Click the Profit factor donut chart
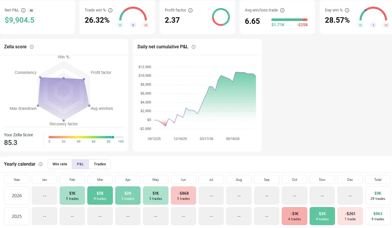Viewport: 392px width, 228px height. tap(221, 17)
